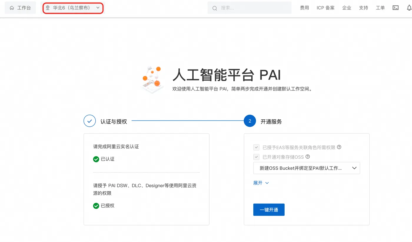Click the 开通服务 step label

(x=271, y=121)
